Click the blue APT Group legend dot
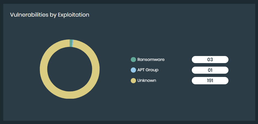Image resolution: width=258 pixels, height=124 pixels. point(134,70)
